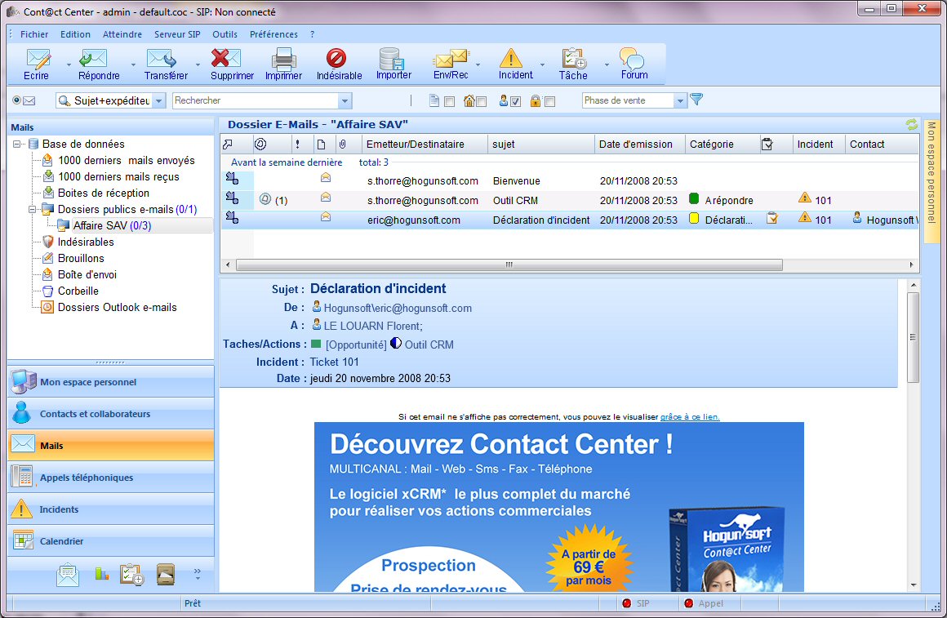Create a new Tâche

click(573, 60)
